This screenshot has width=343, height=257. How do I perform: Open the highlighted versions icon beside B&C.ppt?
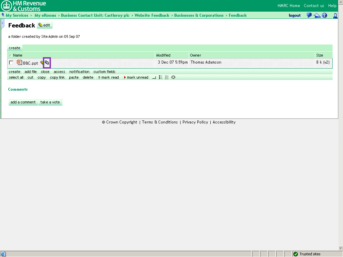(47, 63)
